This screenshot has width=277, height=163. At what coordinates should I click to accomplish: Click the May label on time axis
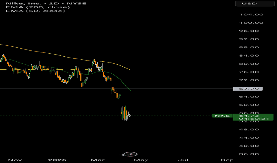tap(141, 160)
